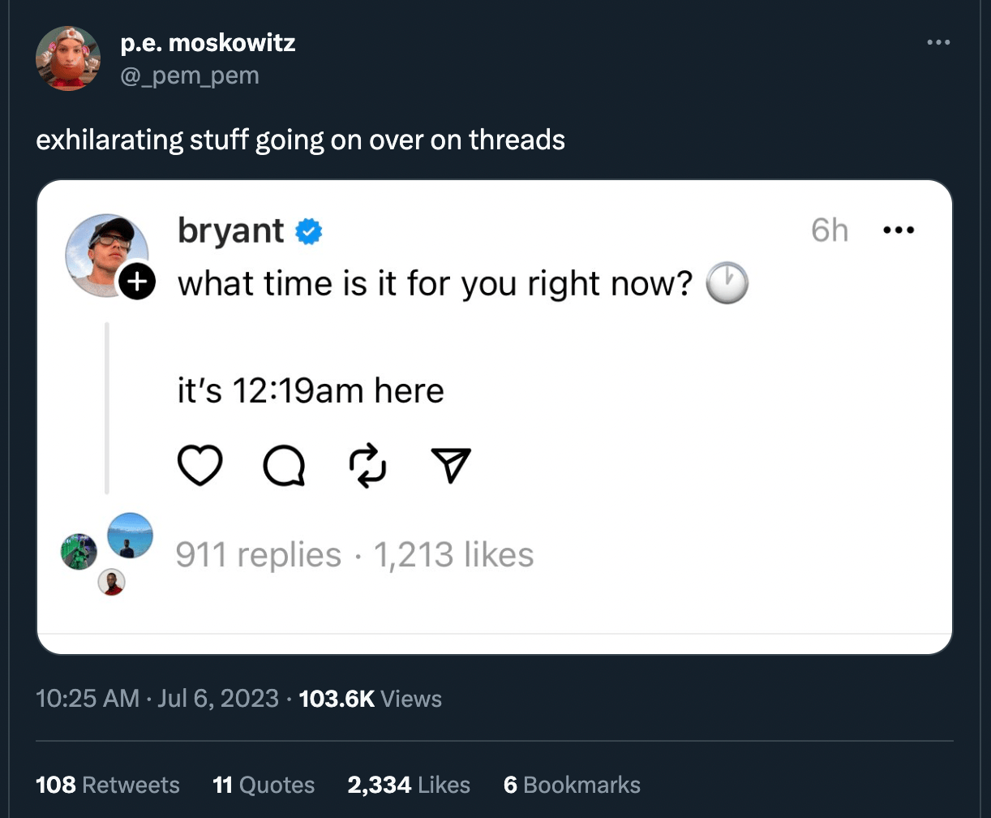The width and height of the screenshot is (991, 818).
Task: View the 1,213 likes list
Action: pos(453,555)
